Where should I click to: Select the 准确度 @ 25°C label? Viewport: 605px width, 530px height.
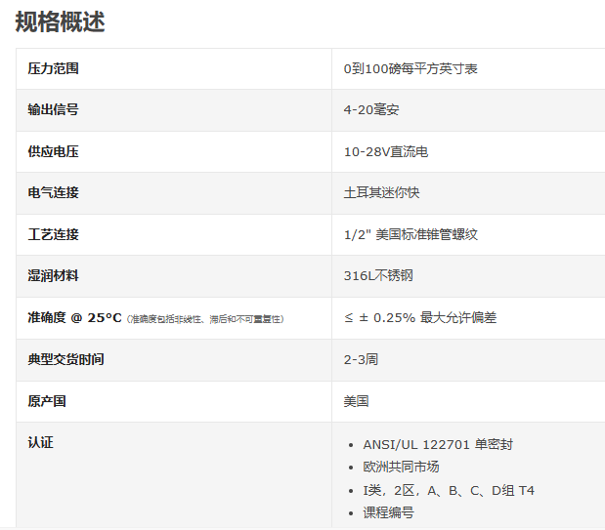[x=74, y=317]
